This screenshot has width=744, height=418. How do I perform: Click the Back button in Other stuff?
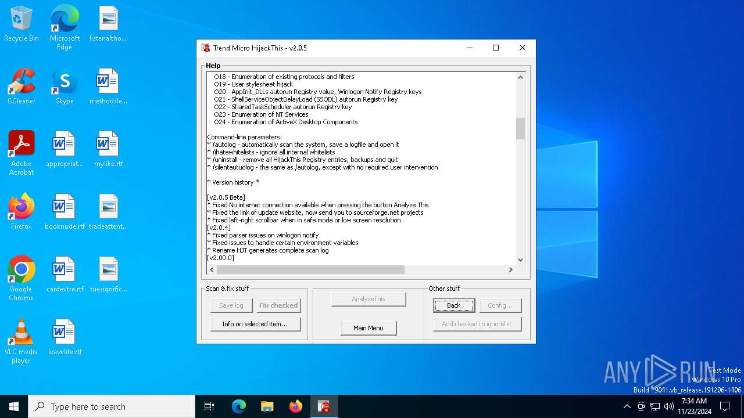coord(454,305)
